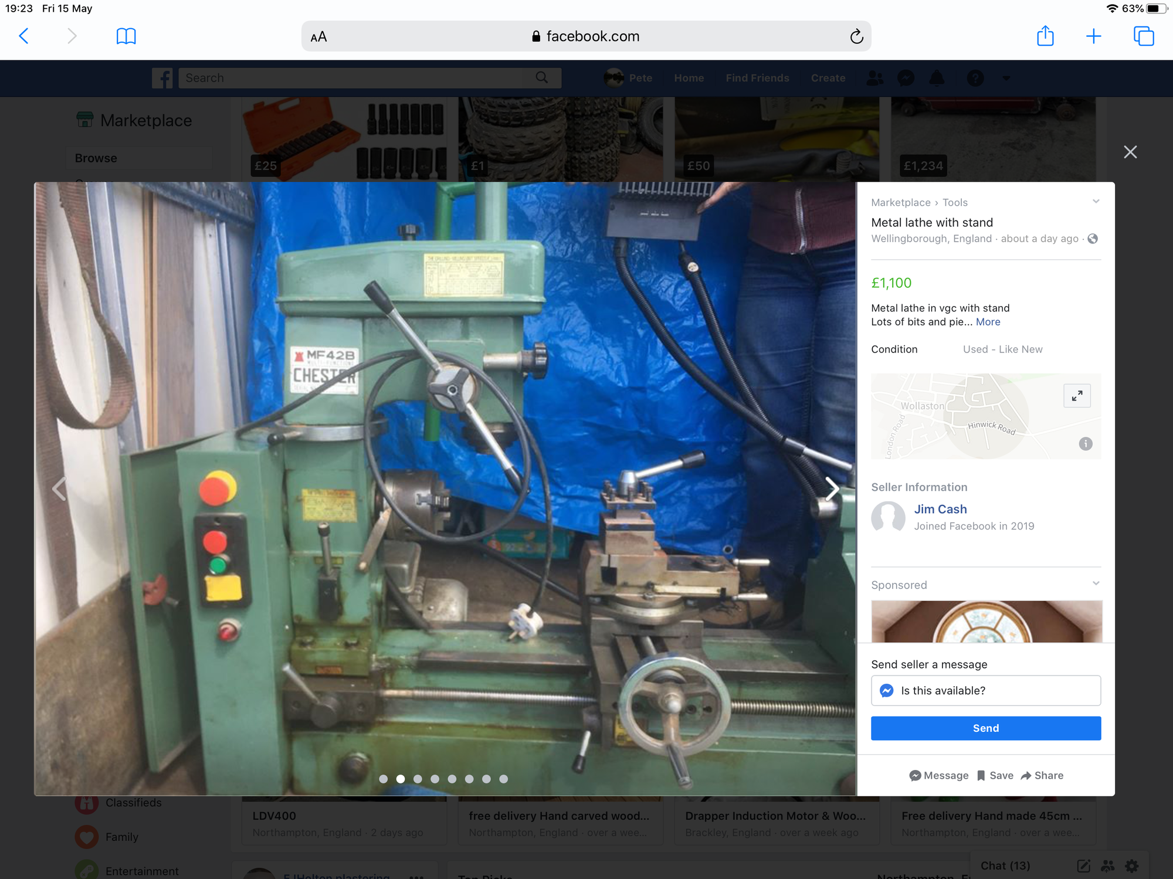
Task: Edit the 'Is this available?' message field
Action: click(986, 691)
